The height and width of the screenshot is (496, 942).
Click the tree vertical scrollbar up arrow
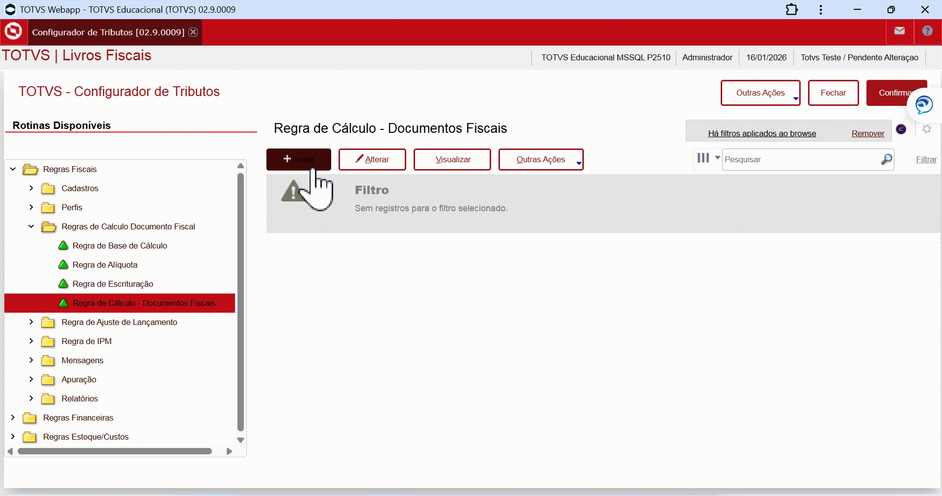[x=240, y=165]
